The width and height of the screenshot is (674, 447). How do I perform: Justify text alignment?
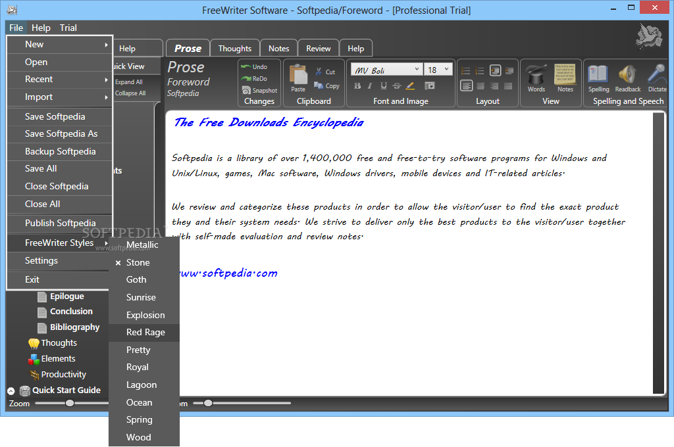[509, 86]
